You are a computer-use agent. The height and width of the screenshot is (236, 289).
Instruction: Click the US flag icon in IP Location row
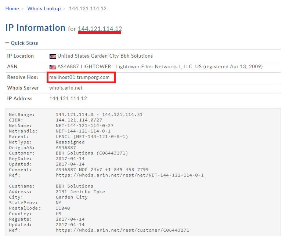(53, 56)
